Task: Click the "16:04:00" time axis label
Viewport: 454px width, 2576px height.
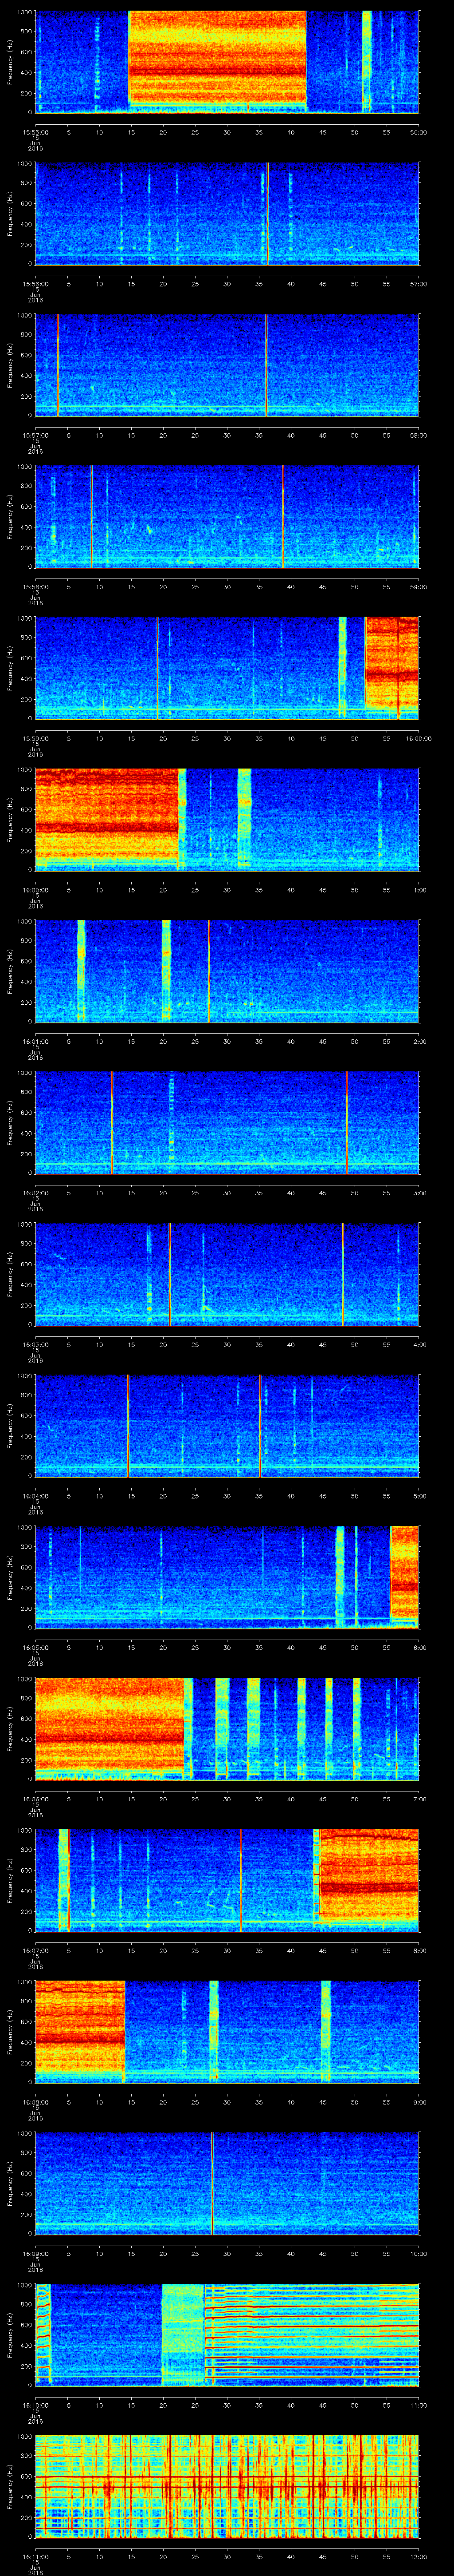Action: 35,1496
